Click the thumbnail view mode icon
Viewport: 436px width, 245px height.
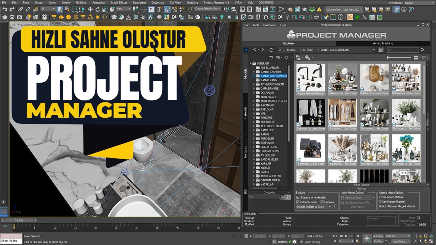(x=416, y=58)
